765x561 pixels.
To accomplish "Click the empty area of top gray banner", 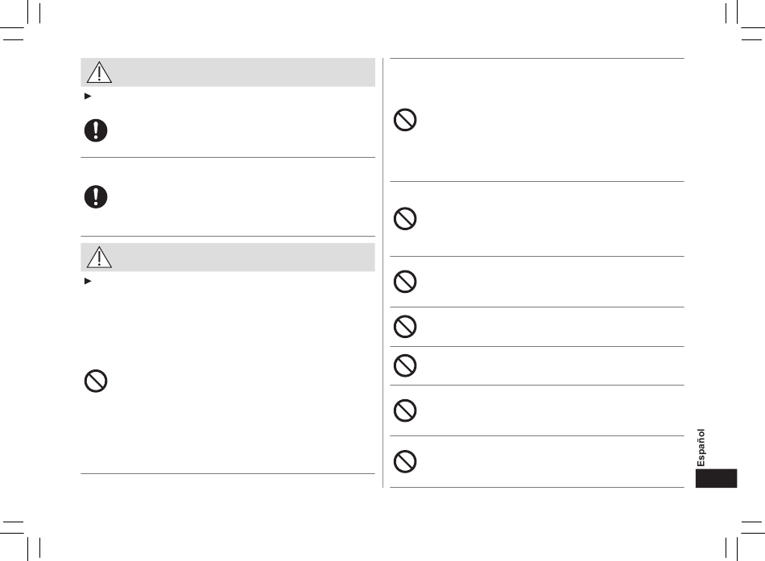I will pyautogui.click(x=244, y=72).
